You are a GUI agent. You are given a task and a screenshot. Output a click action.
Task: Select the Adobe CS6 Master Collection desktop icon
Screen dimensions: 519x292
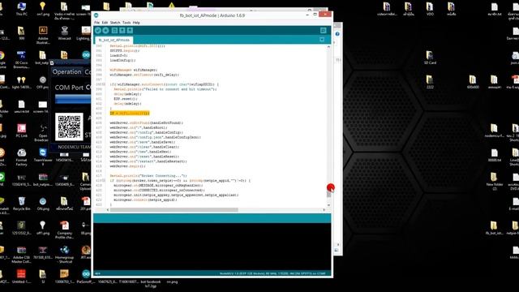(x=22, y=254)
